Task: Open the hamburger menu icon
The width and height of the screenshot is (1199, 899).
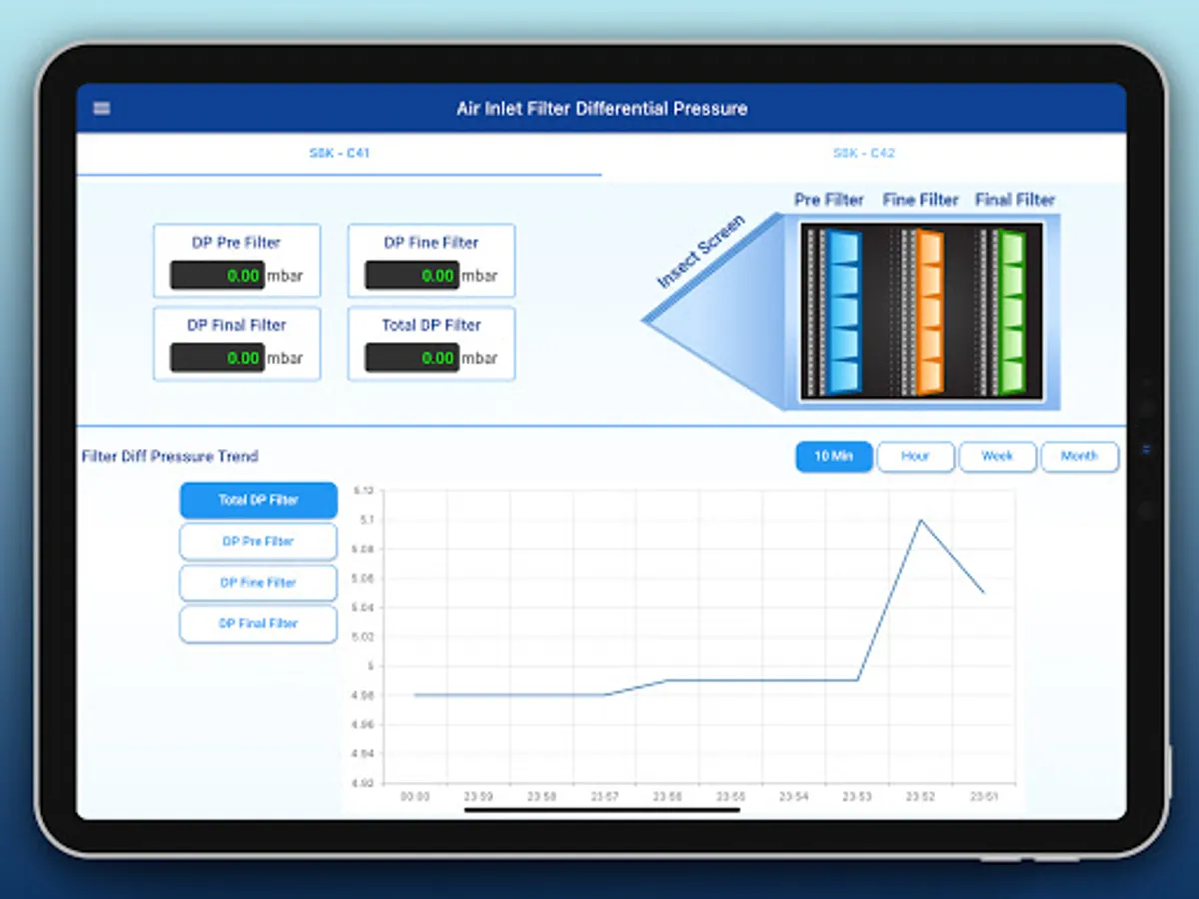Action: coord(102,109)
